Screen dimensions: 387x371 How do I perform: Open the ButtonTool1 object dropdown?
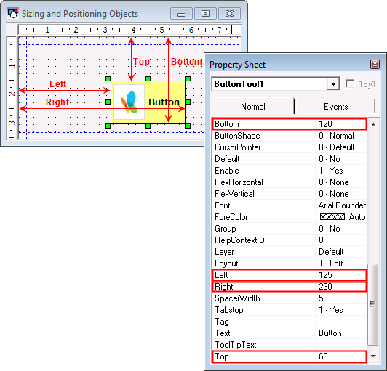point(333,84)
